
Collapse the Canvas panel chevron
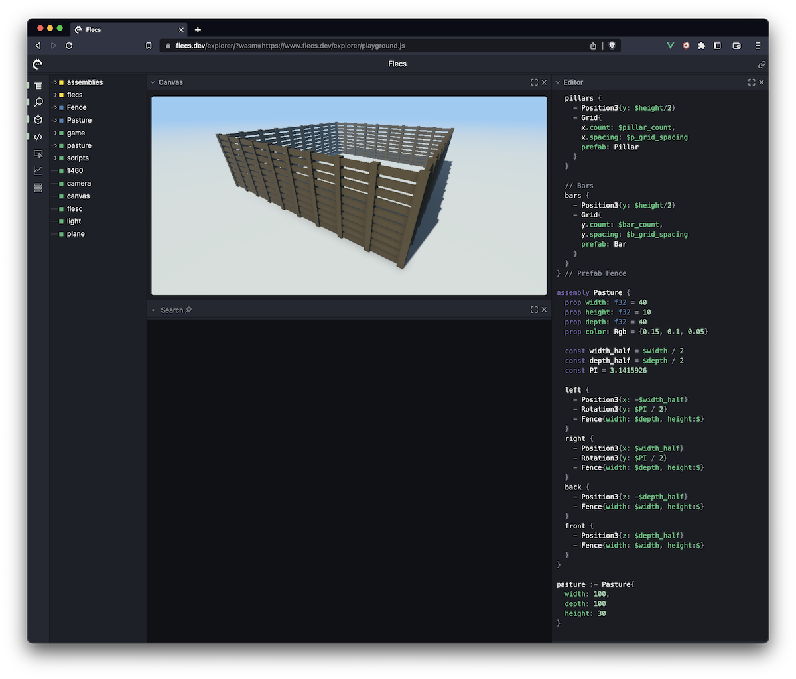153,82
